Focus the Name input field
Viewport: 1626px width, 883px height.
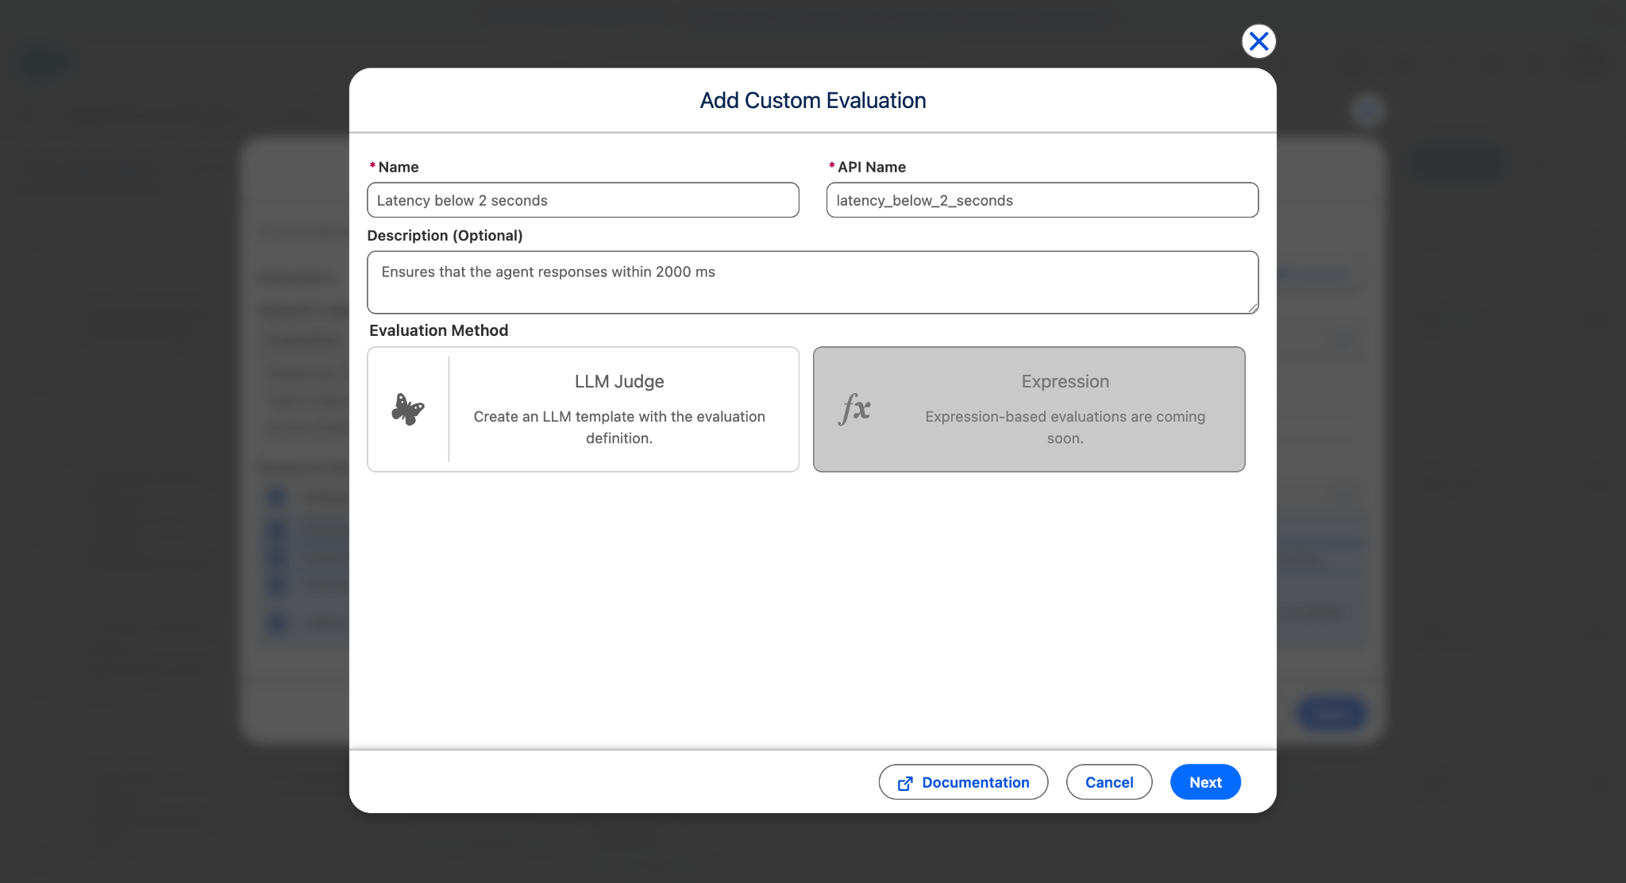tap(583, 200)
